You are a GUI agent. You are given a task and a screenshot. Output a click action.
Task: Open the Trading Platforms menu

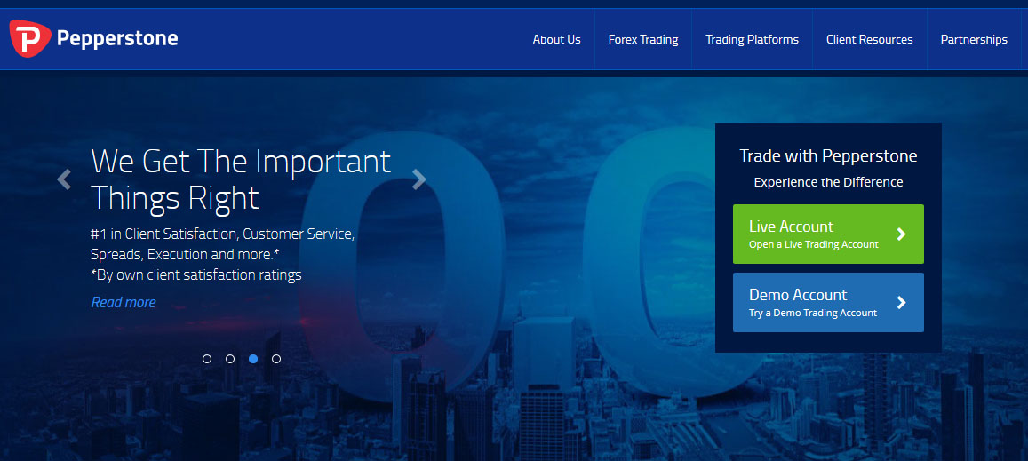(x=752, y=39)
